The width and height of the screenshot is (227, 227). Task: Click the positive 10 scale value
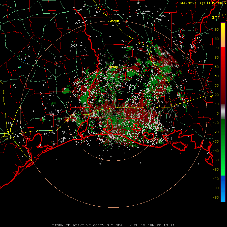point(217,104)
